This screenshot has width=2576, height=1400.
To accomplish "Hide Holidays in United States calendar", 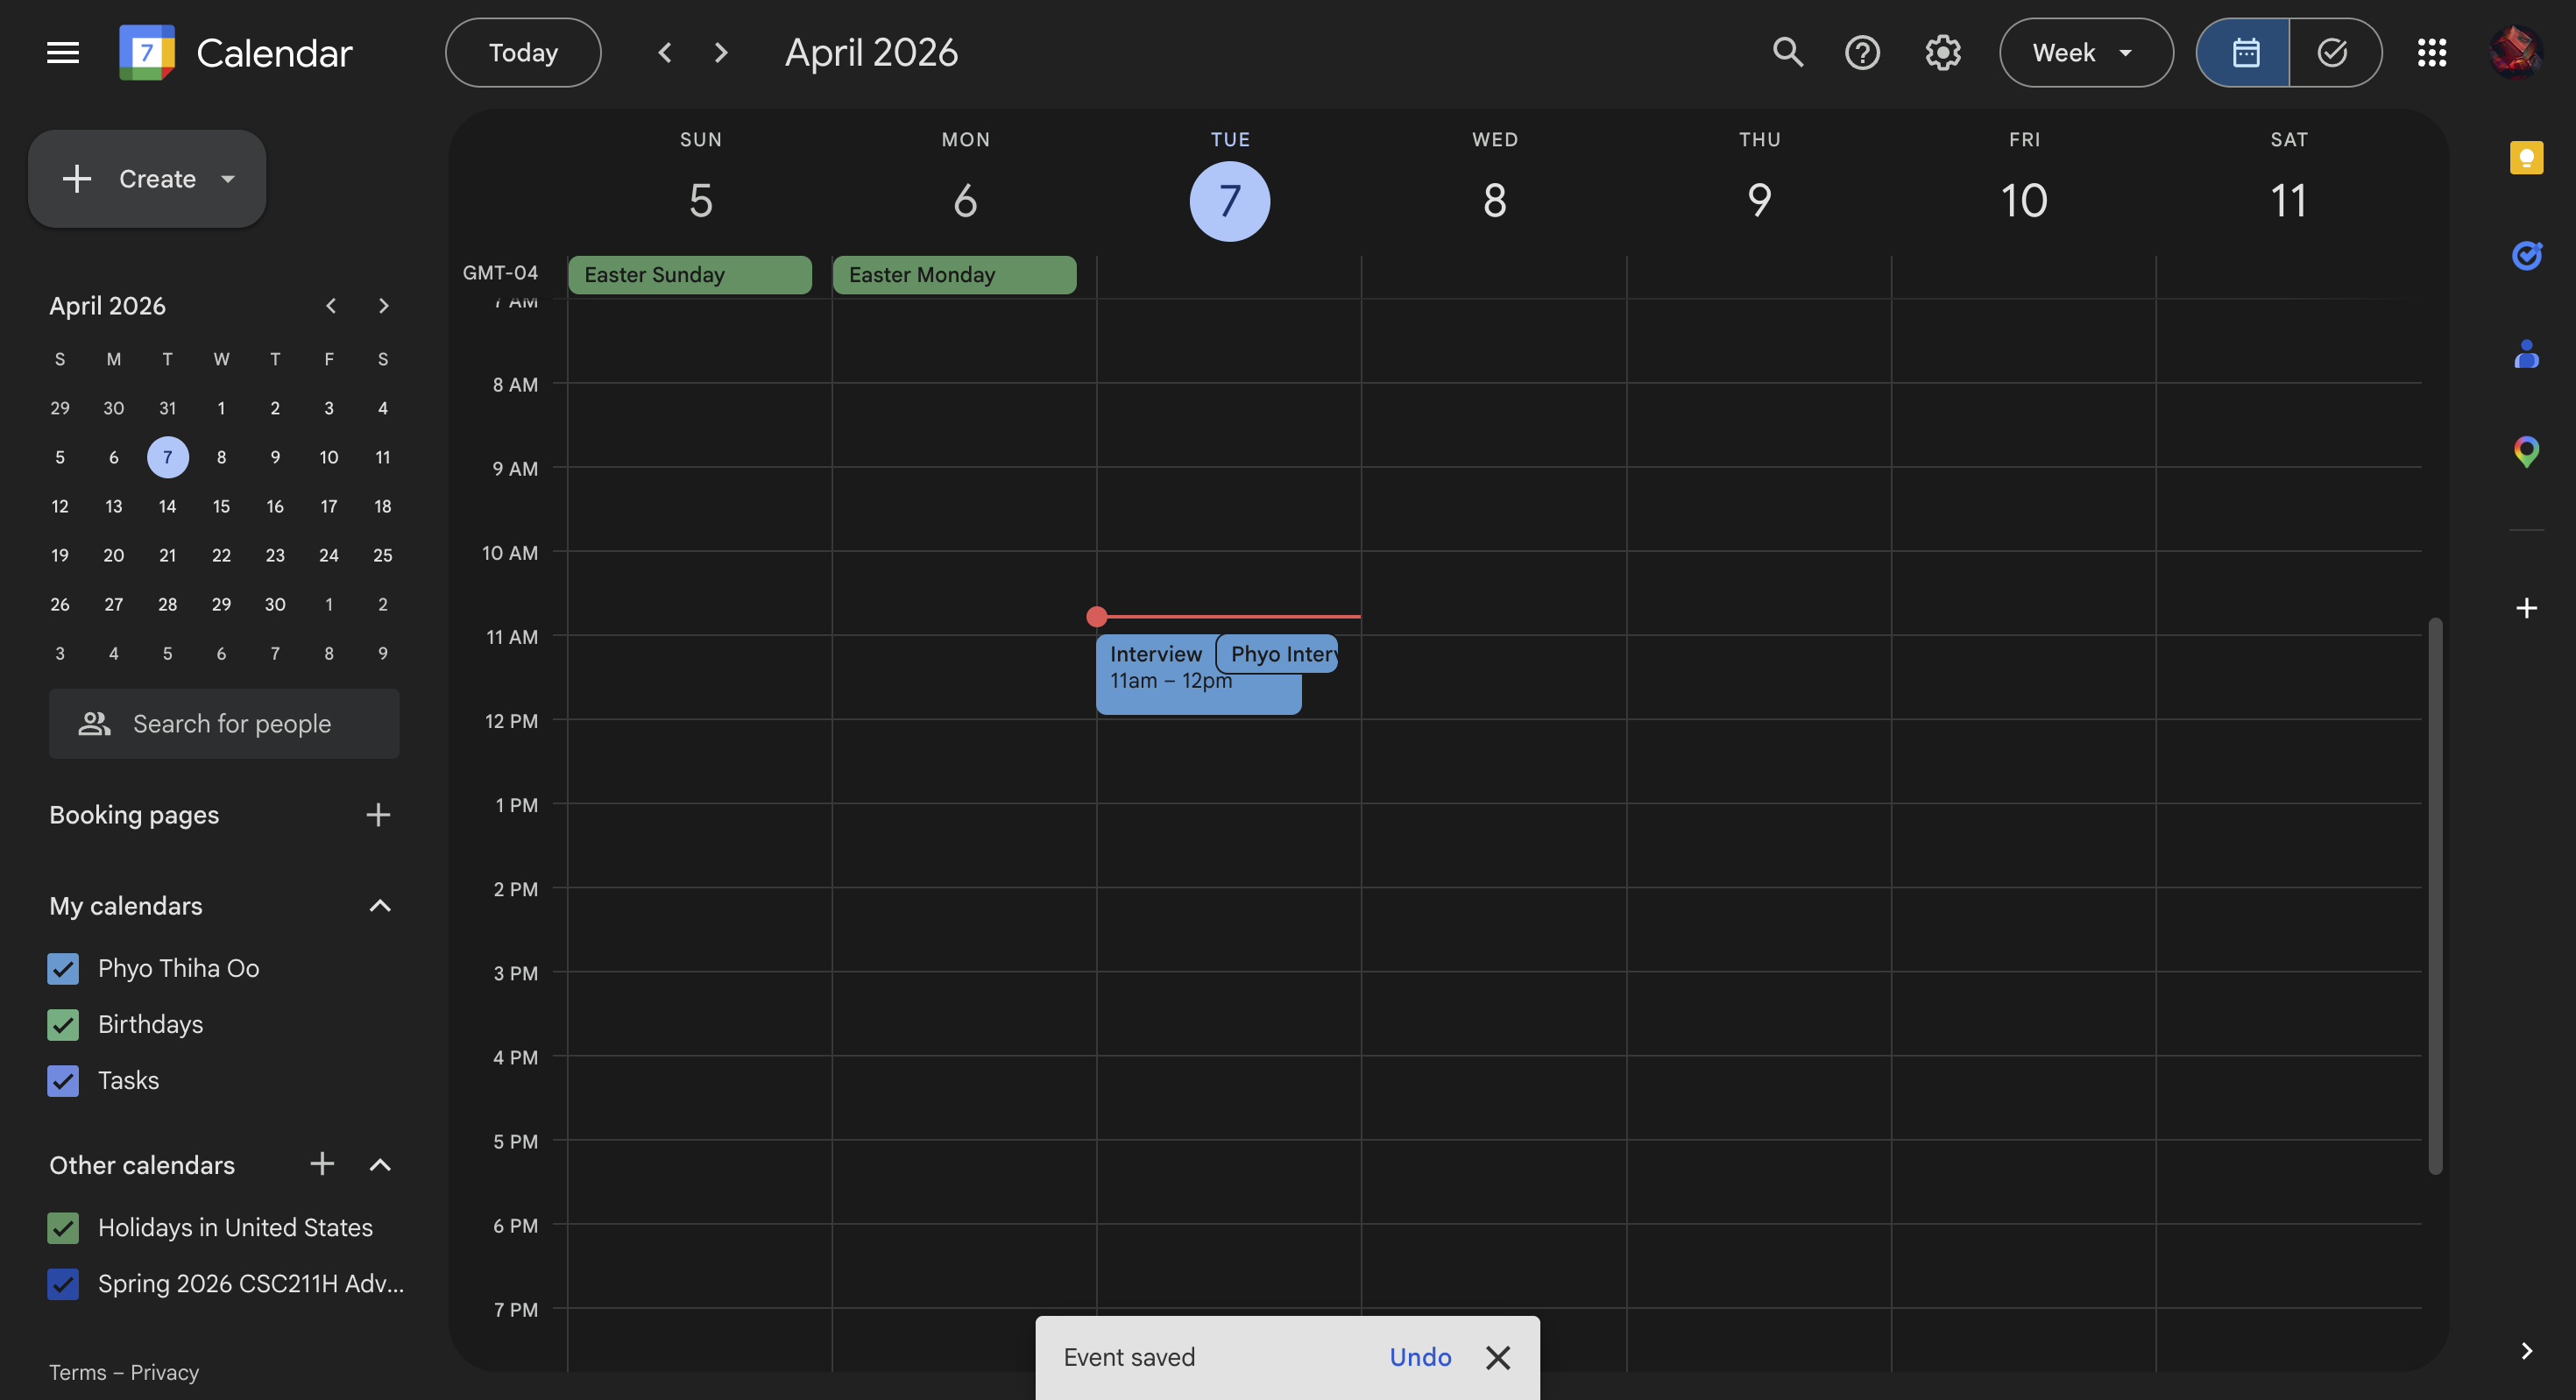I will [63, 1227].
